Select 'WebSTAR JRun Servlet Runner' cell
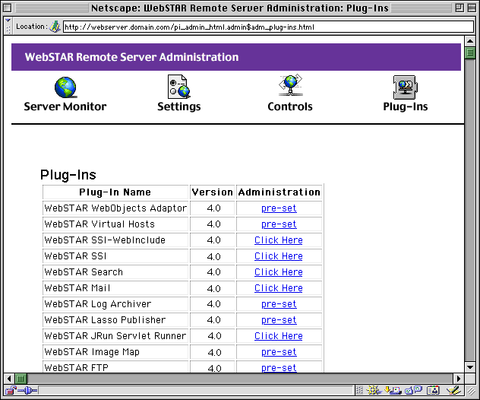The height and width of the screenshot is (400, 480). pos(115,336)
